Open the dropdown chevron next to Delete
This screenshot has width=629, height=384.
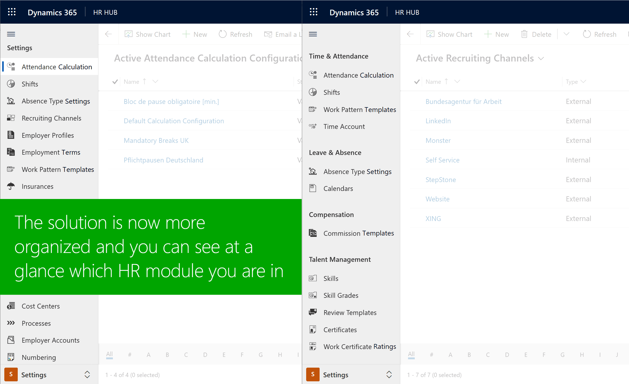[x=566, y=34]
